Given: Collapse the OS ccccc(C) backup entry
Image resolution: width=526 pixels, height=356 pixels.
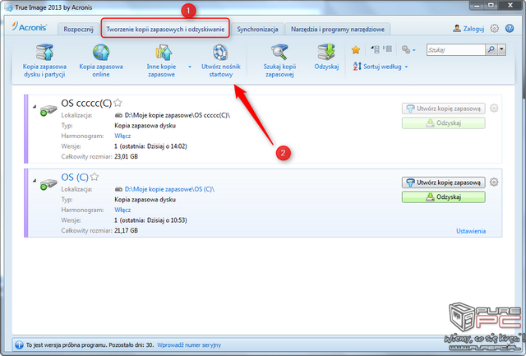Looking at the screenshot, I should 35,107.
